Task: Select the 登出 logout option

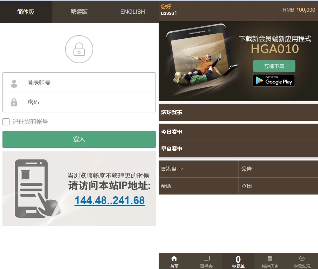Action: (278, 186)
